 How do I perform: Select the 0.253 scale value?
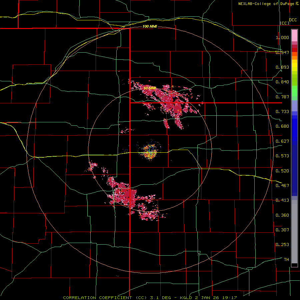282,245
